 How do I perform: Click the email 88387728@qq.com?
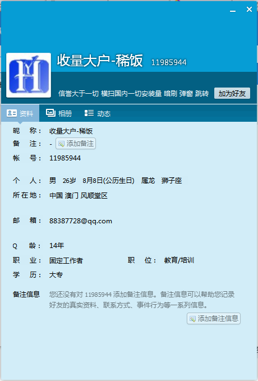[x=81, y=221]
